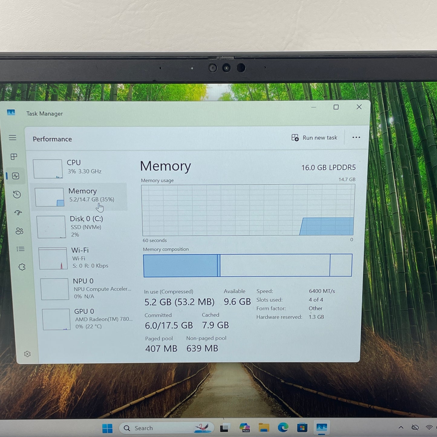This screenshot has width=437, height=437.
Task: Click the Memory composition bar's in-use segment
Action: point(181,266)
